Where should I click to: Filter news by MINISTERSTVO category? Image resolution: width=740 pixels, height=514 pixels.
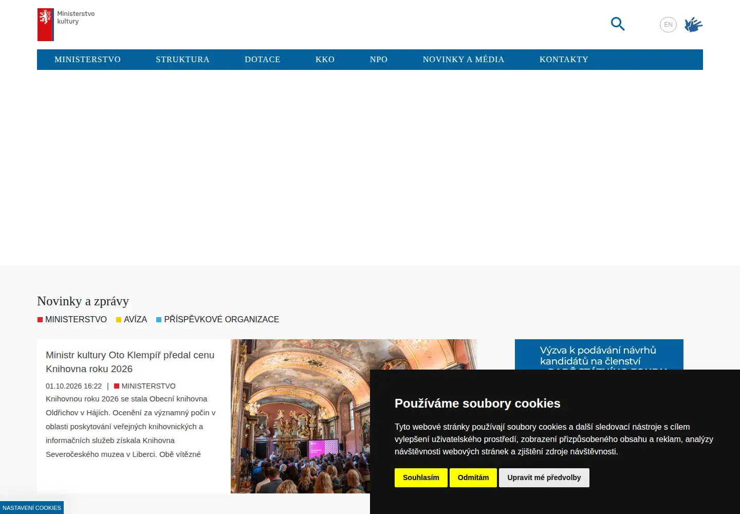[72, 319]
